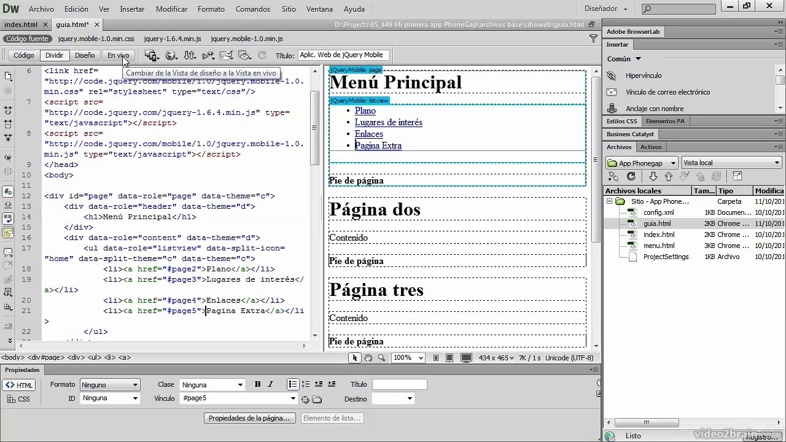This screenshot has width=786, height=442.
Task: Click browse folder icon next to Vínculo
Action: 317,400
